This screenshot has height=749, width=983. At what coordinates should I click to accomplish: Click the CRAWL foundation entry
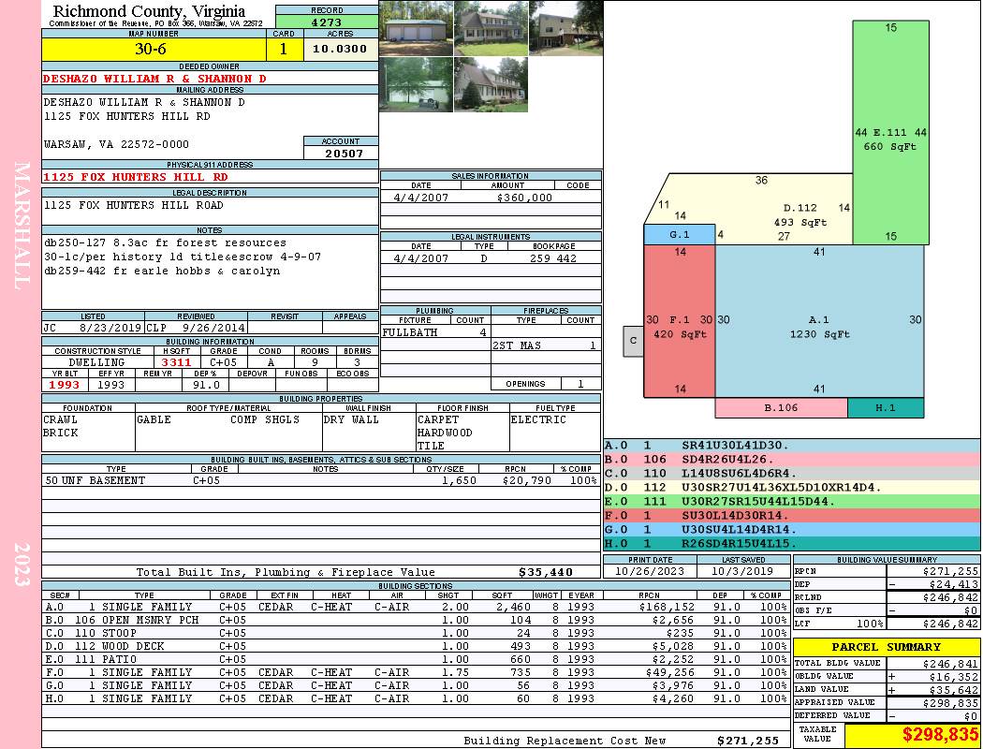tap(60, 420)
